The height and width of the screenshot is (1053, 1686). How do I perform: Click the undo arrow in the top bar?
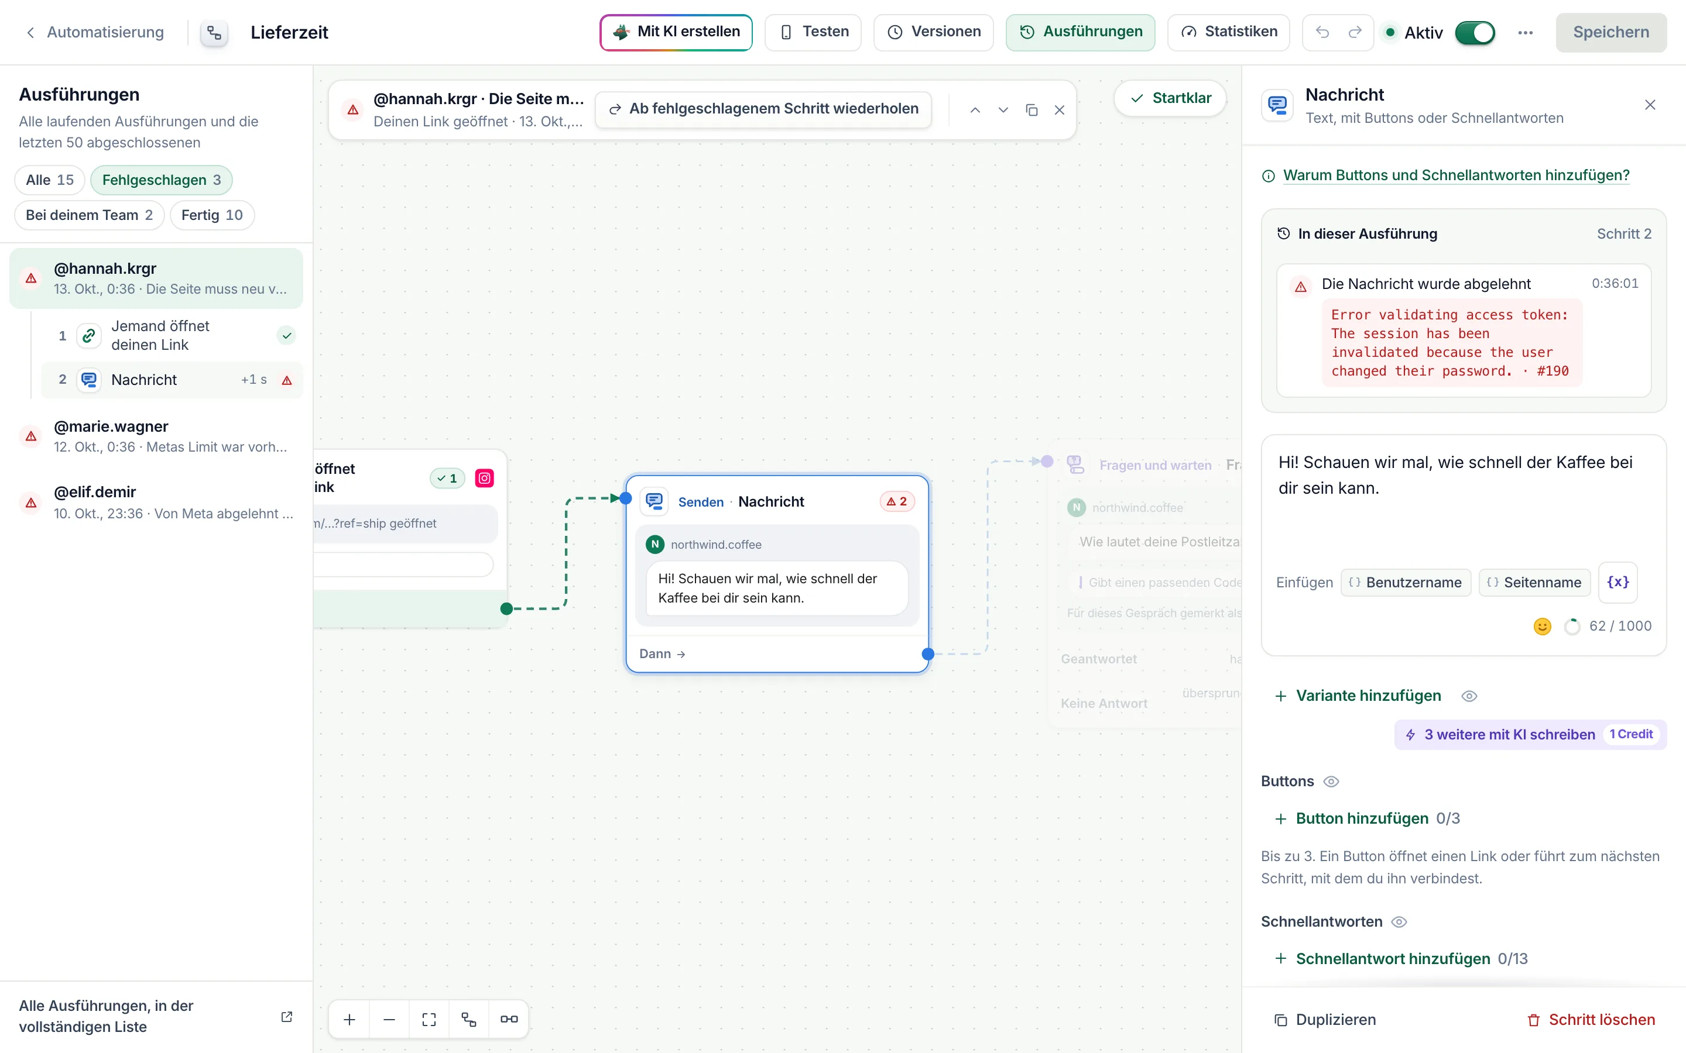click(x=1322, y=32)
